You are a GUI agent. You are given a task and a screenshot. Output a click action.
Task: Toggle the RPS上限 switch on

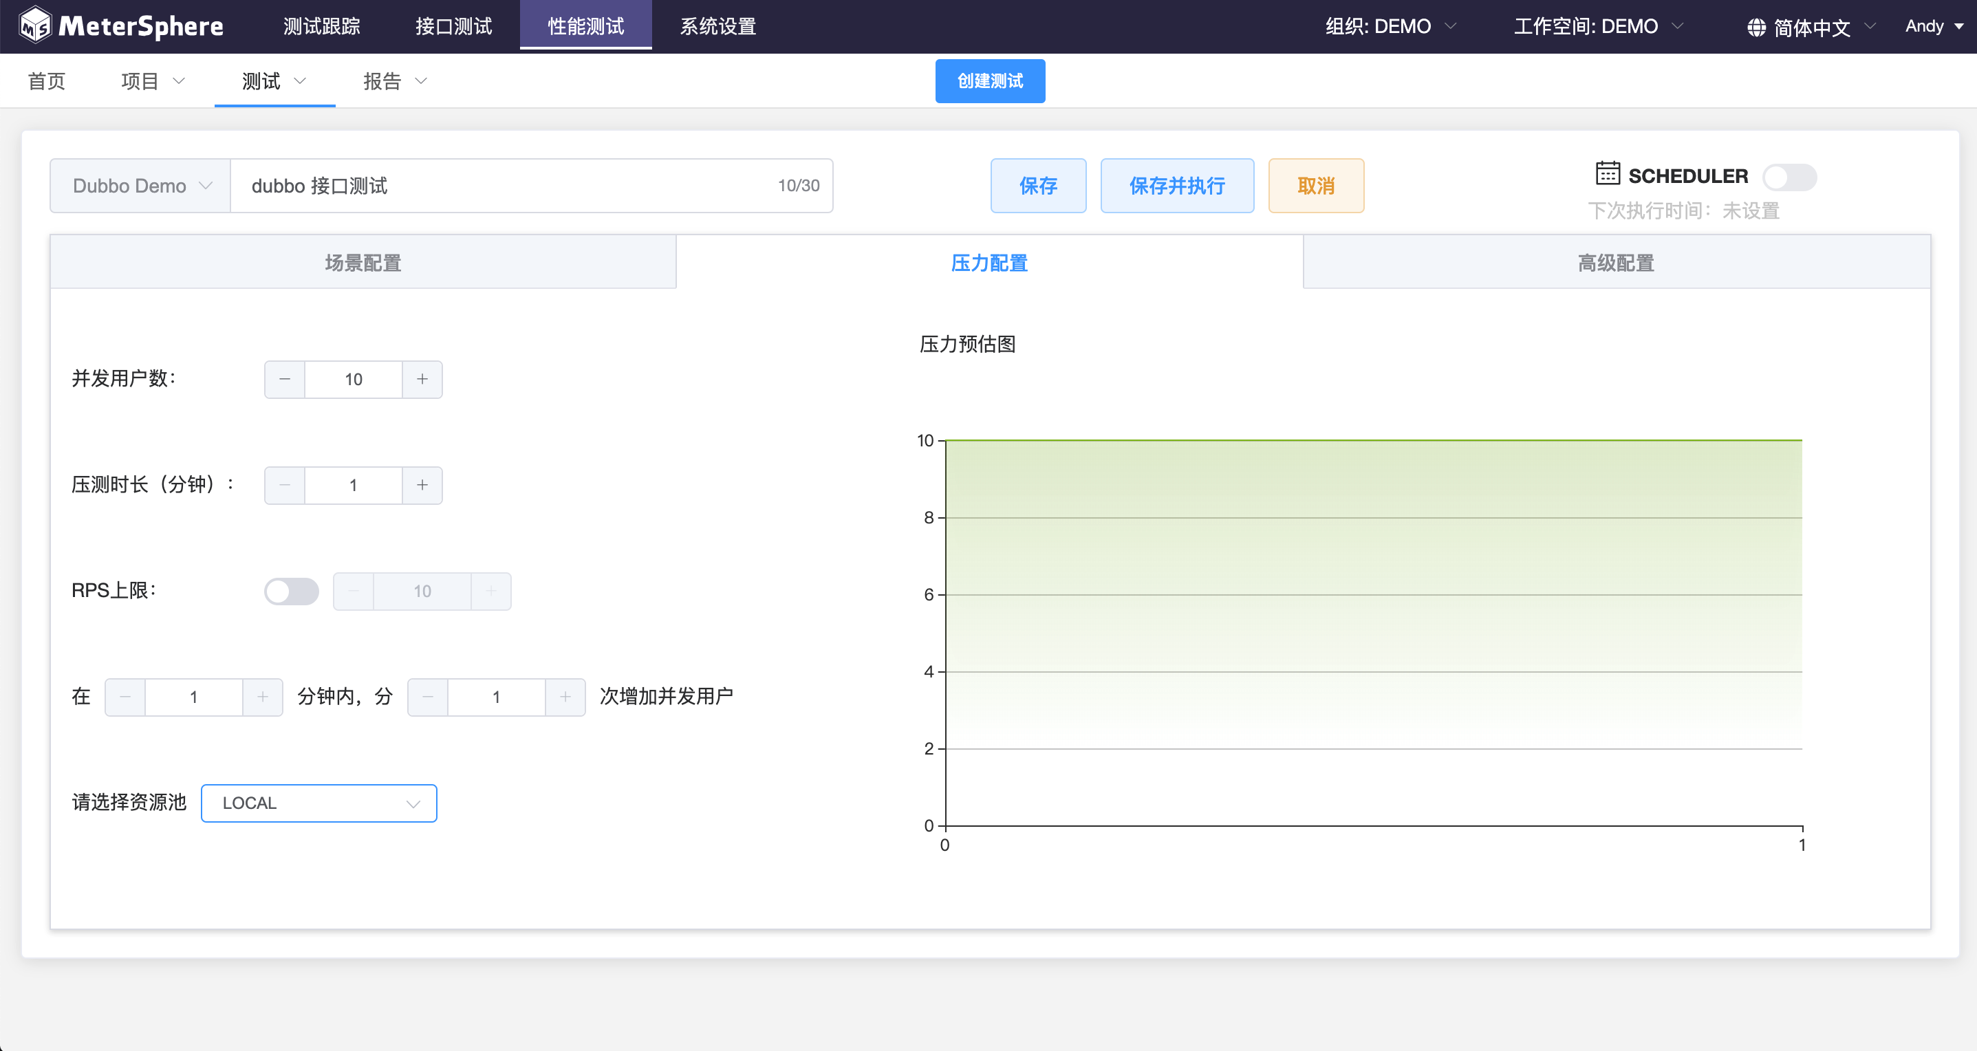coord(292,591)
